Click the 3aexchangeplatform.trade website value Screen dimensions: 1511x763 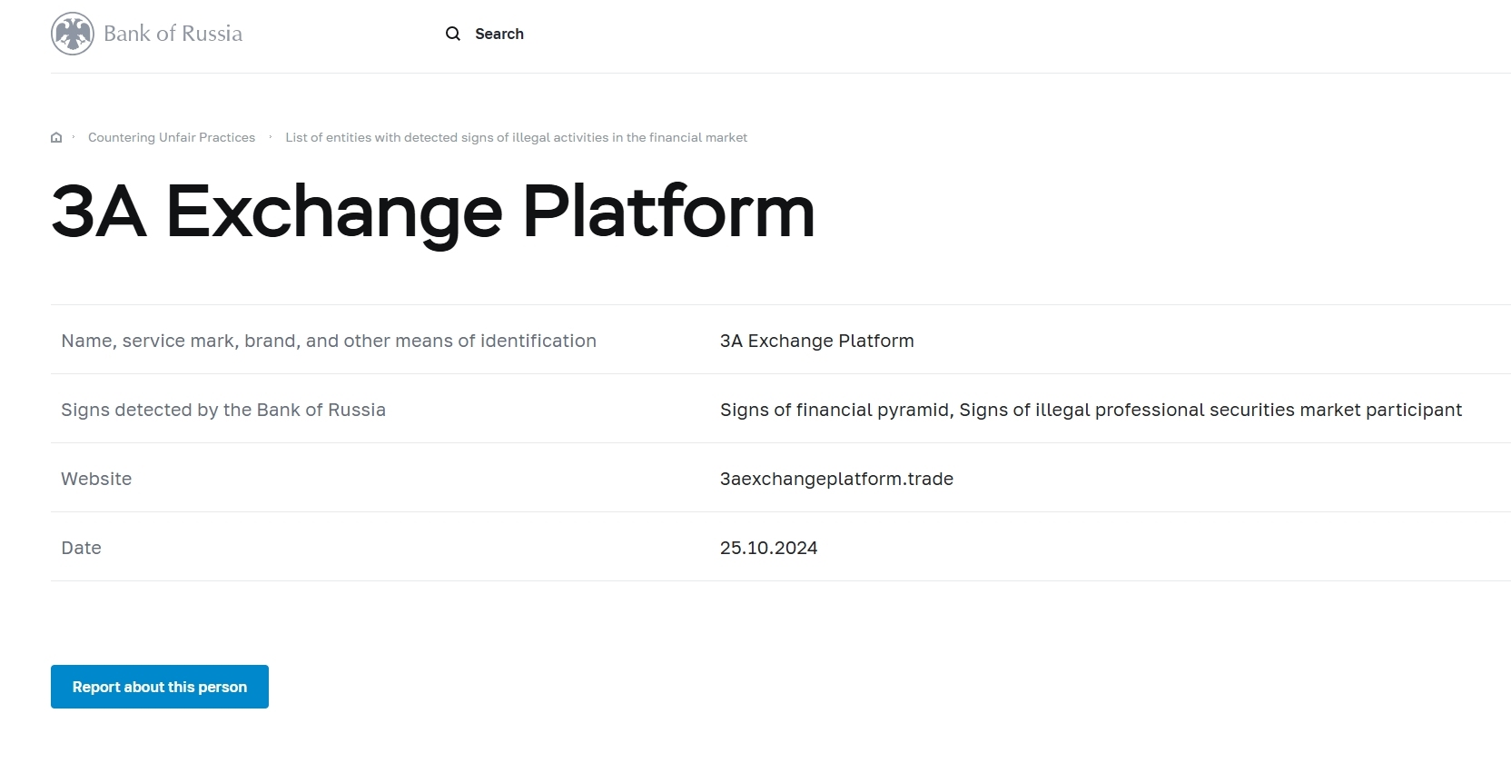[836, 479]
